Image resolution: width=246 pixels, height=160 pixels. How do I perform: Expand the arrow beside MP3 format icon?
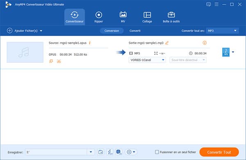pos(233,52)
